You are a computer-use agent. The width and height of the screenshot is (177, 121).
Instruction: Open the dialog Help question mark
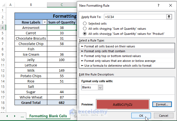(x=158, y=5)
